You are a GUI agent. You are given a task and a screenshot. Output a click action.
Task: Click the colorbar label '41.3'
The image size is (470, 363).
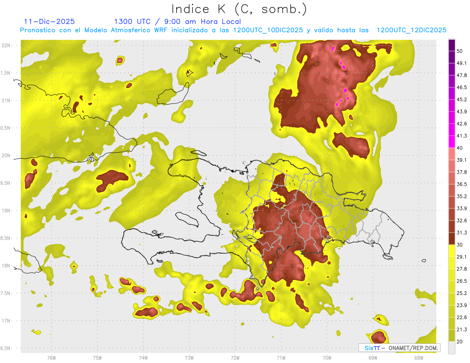point(462,136)
